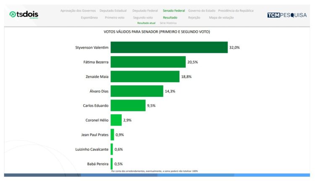Open the Rejeição view
The height and width of the screenshot is (181, 315).
[x=194, y=18]
